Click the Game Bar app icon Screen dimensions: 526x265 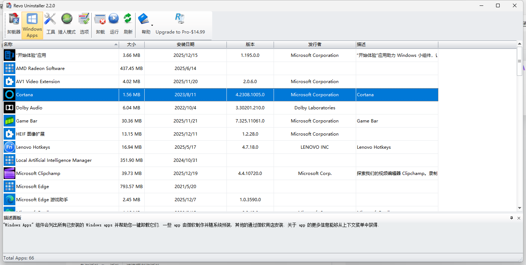tap(9, 121)
